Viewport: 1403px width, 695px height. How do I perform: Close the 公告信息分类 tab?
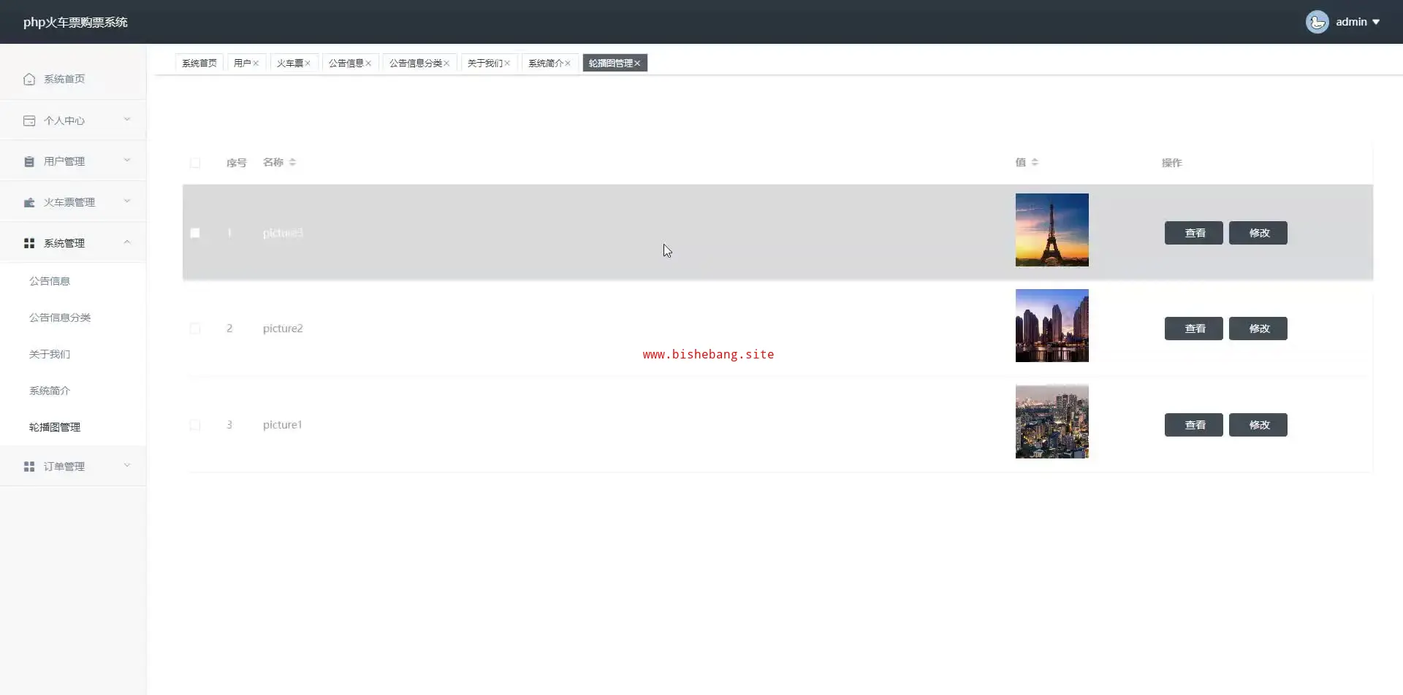446,64
